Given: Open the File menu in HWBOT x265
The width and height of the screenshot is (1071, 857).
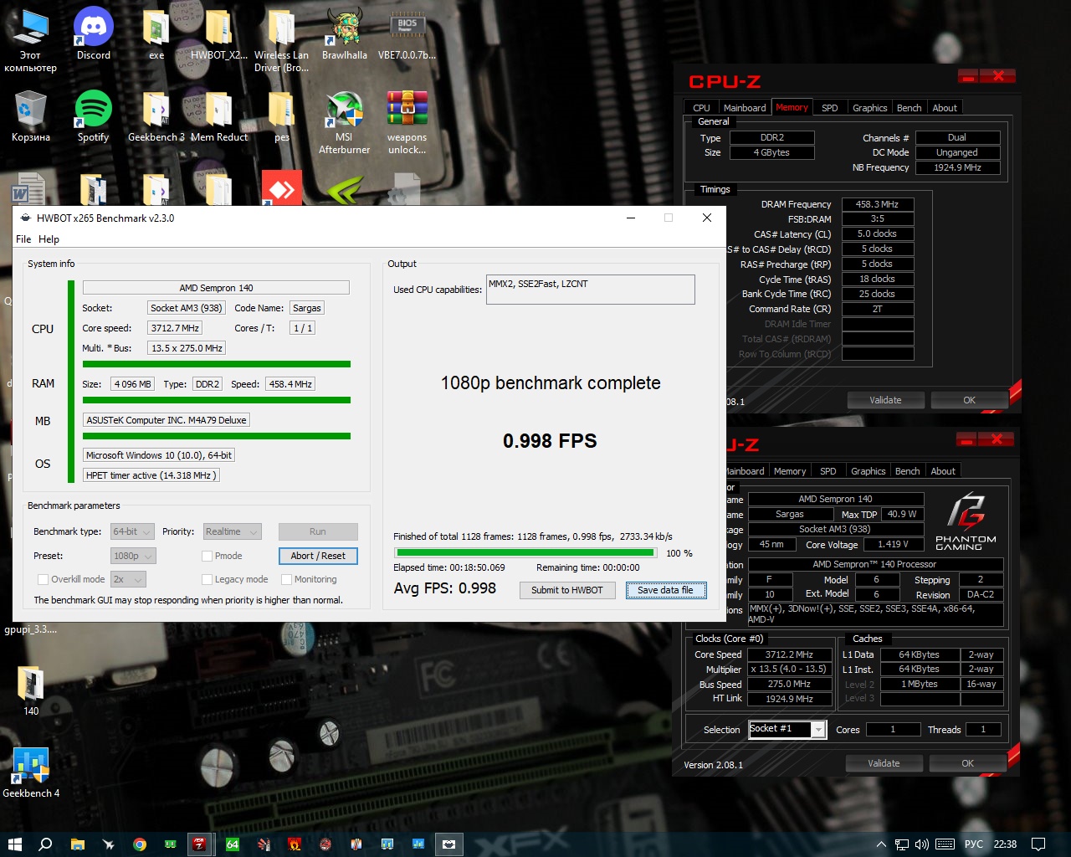Looking at the screenshot, I should [x=23, y=239].
